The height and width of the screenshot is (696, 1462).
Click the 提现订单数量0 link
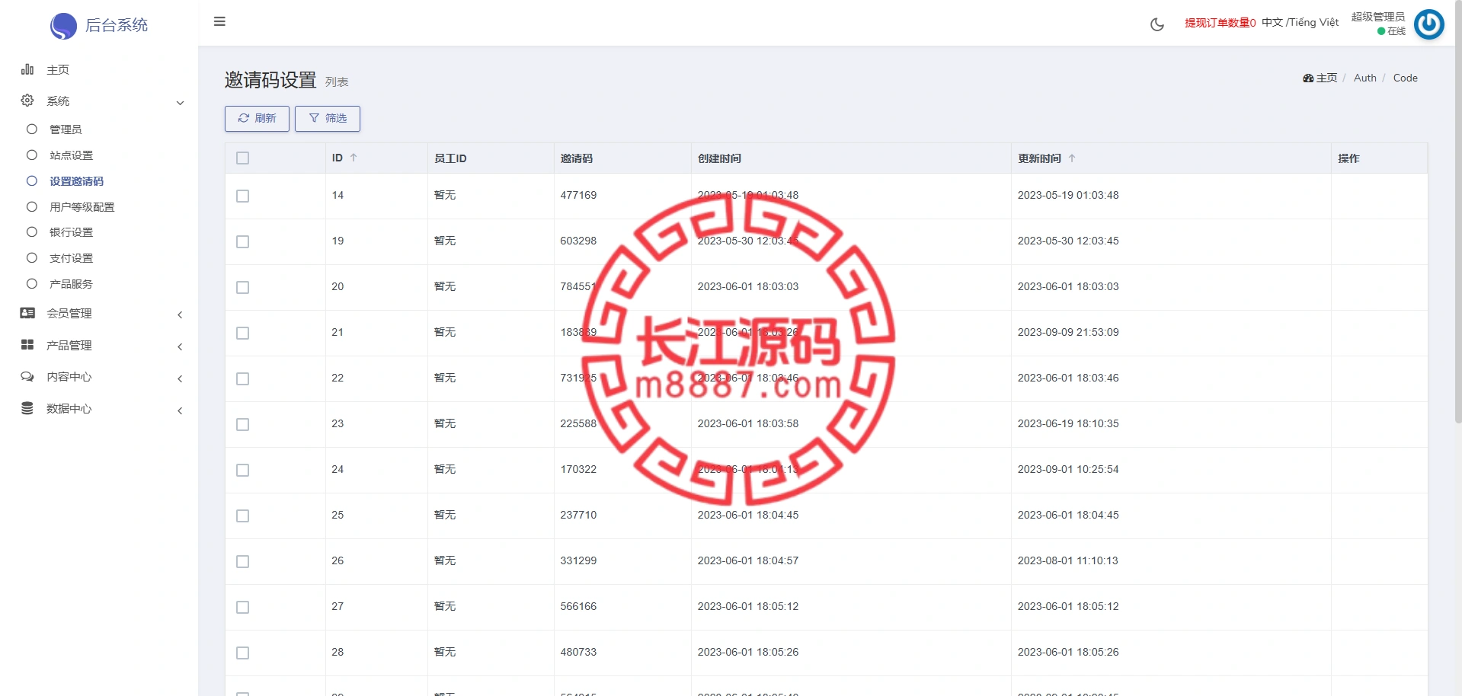click(1220, 23)
